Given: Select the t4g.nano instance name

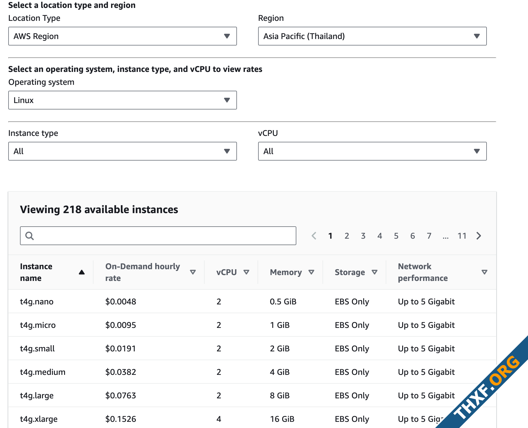Looking at the screenshot, I should [37, 301].
